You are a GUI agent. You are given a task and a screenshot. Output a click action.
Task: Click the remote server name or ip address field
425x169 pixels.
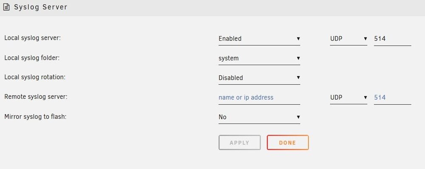click(259, 97)
